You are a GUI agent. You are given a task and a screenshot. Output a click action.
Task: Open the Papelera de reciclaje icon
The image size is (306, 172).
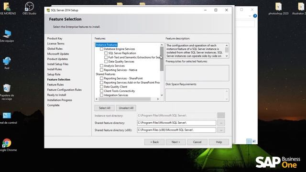[x=7, y=92]
